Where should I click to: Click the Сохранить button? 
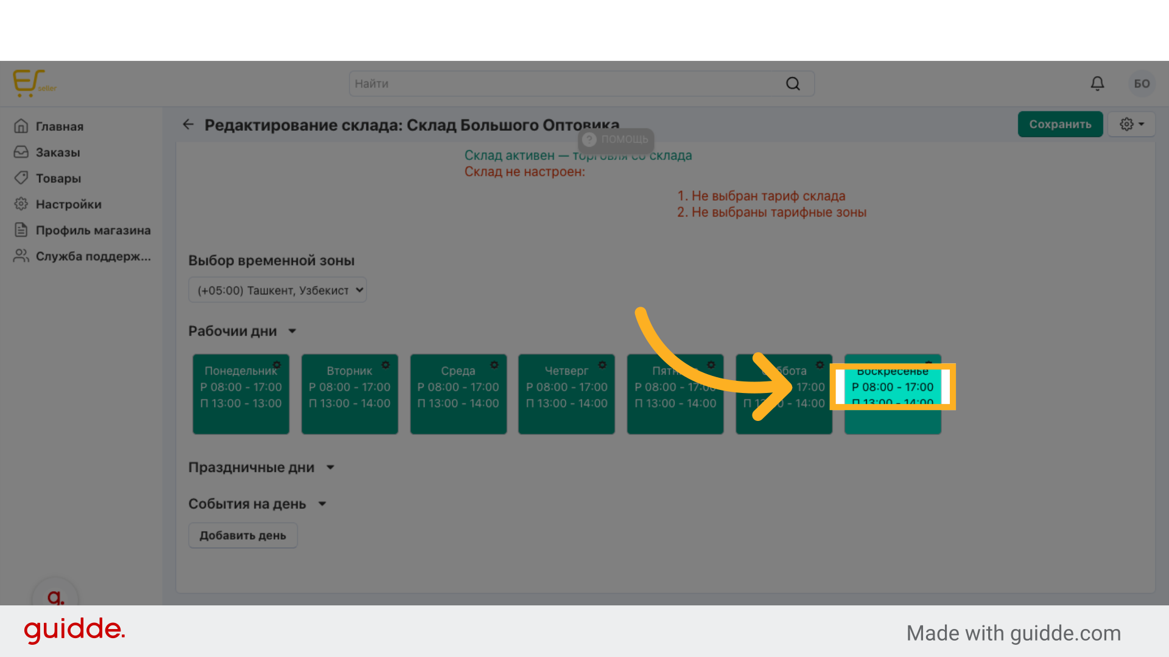pyautogui.click(x=1060, y=124)
